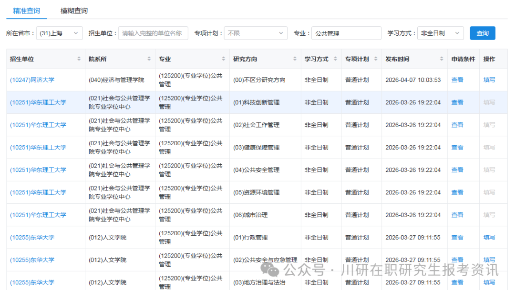Click the sort icon on 招生单位 column
This screenshot has width=515, height=290.
pyautogui.click(x=78, y=58)
